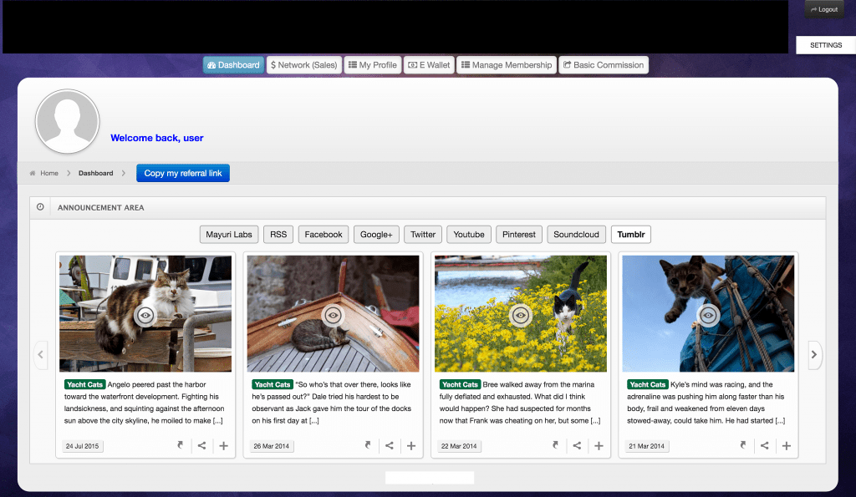
Task: Select the RSS feed filter
Action: coord(278,235)
